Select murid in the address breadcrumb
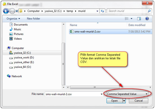Image resolution: width=155 pixels, height=109 pixels. (82, 11)
